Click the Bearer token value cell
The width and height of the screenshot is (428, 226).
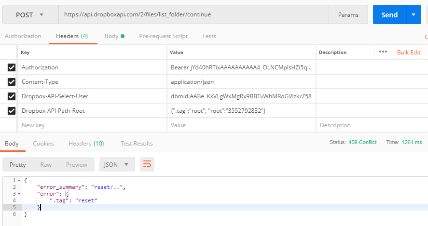tap(241, 67)
